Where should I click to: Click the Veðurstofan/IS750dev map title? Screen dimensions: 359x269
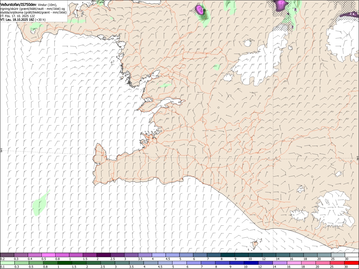(18, 4)
